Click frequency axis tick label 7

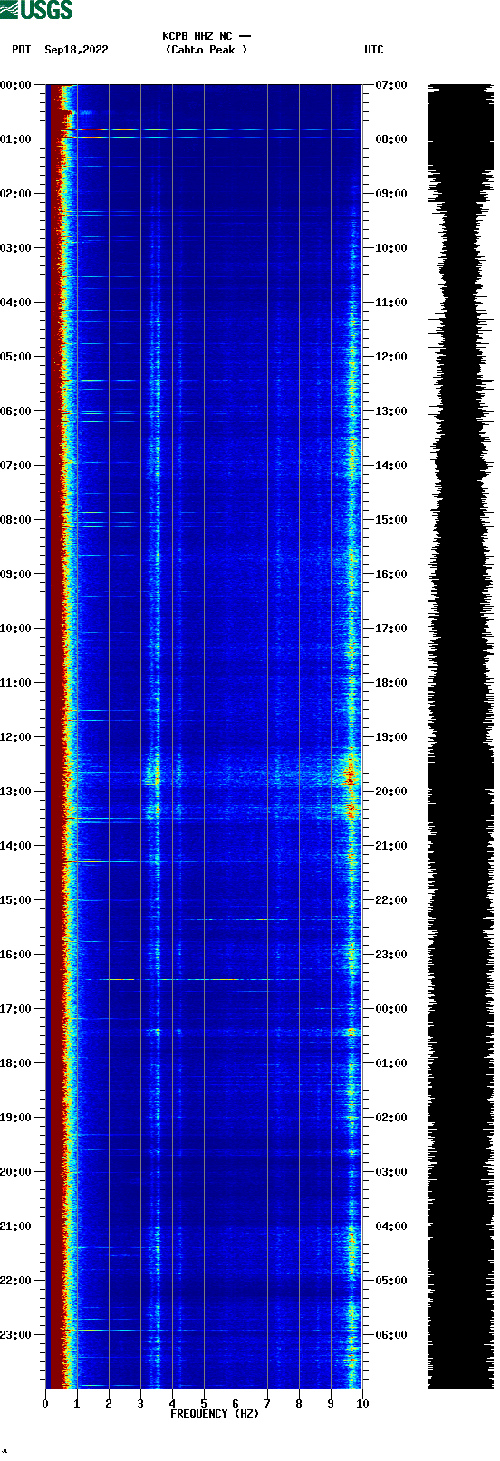pyautogui.click(x=267, y=1404)
